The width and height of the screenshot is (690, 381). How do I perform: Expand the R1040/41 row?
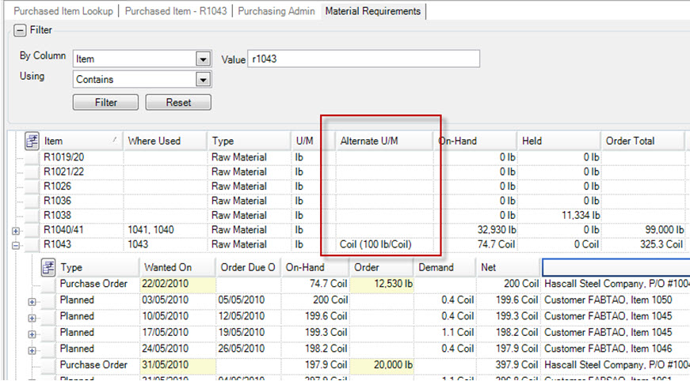pos(16,230)
